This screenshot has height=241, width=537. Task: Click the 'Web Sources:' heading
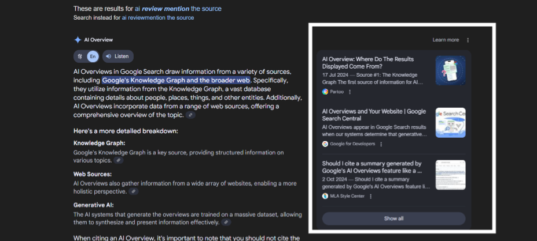(x=93, y=174)
